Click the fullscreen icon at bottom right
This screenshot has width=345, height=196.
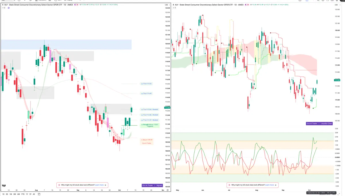pyautogui.click(x=339, y=194)
